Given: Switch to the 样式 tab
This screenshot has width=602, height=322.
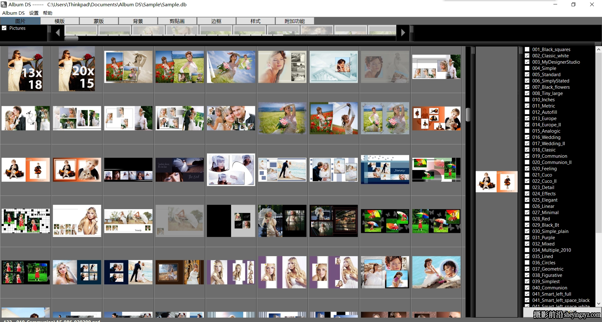Looking at the screenshot, I should 256,21.
